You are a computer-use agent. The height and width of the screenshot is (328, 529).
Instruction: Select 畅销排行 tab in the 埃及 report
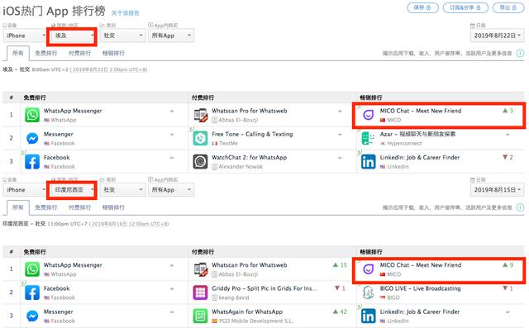pos(113,53)
